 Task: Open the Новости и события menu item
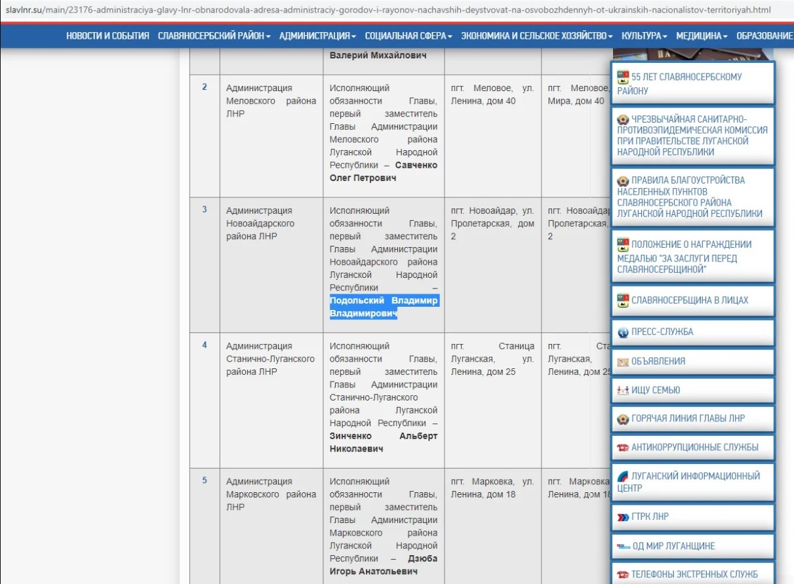108,36
